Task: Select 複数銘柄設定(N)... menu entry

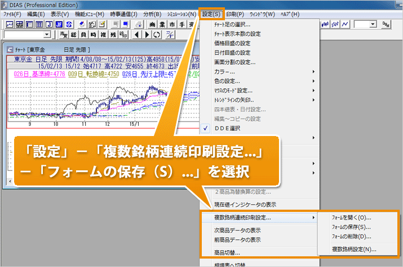Action: [x=354, y=248]
